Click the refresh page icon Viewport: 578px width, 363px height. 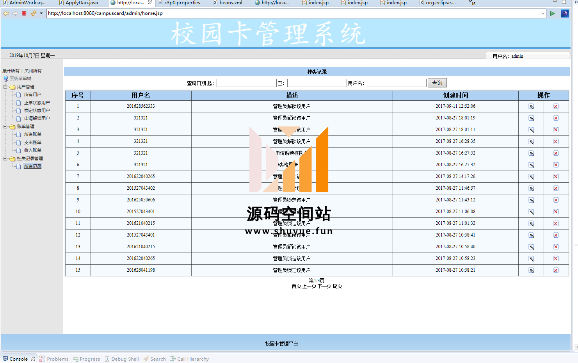[33, 13]
